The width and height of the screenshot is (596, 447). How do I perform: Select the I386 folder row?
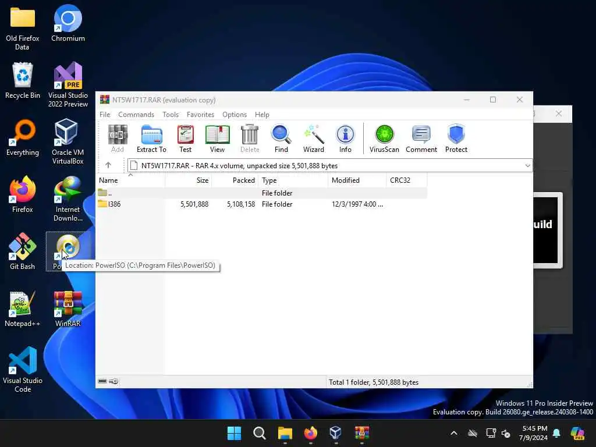coord(261,204)
